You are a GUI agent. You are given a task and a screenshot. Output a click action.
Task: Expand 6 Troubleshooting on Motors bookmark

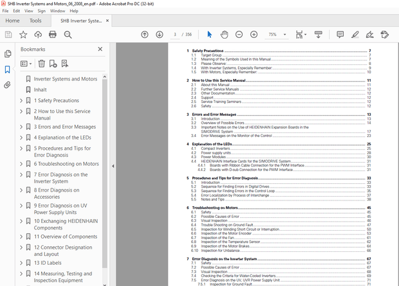21,164
